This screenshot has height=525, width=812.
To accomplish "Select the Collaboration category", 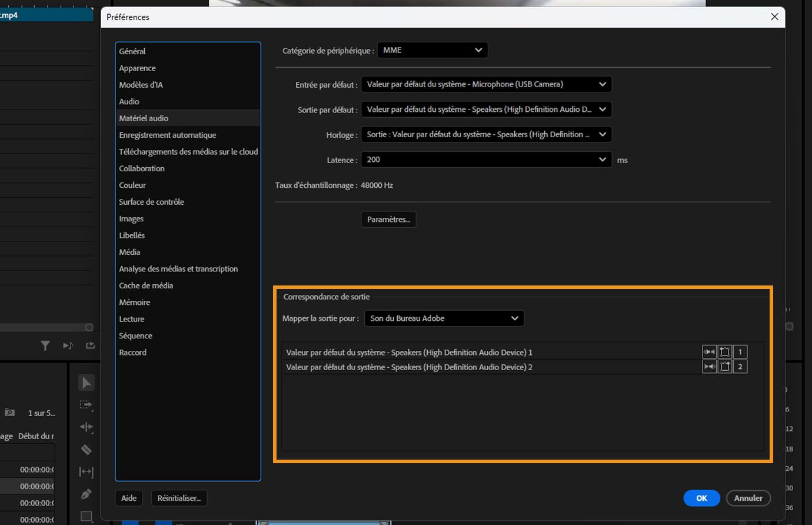I will coord(188,168).
